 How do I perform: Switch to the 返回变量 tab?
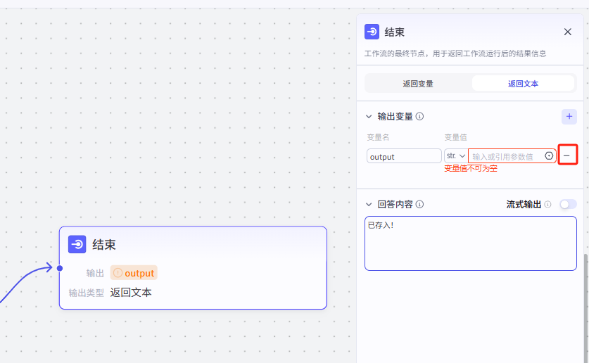[418, 83]
